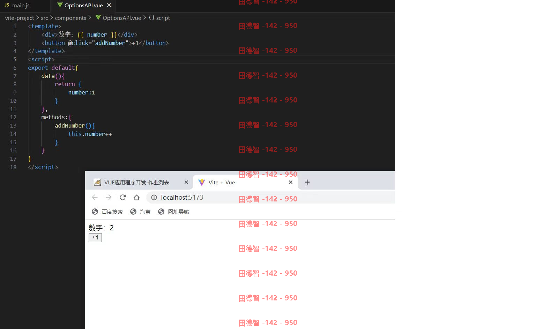Viewport: 536px width, 329px height.
Task: Open the OptionsAPI.vue breadcrumb segment
Action: [x=122, y=18]
